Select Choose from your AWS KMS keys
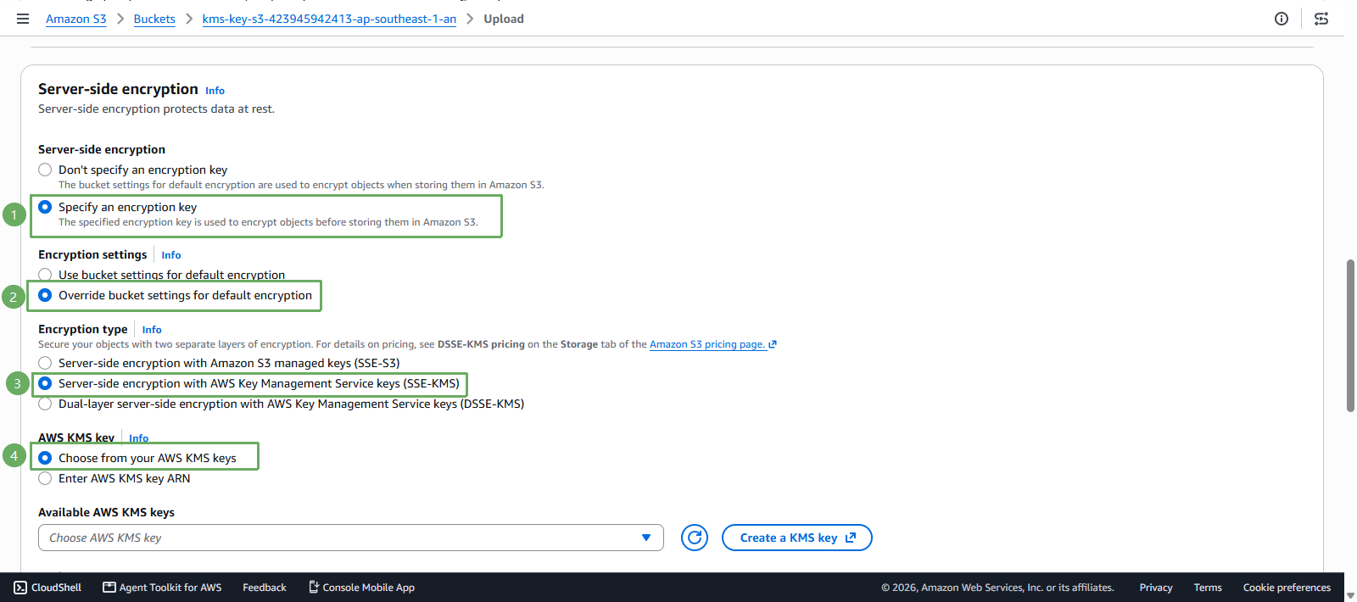The width and height of the screenshot is (1357, 602). pyautogui.click(x=45, y=458)
